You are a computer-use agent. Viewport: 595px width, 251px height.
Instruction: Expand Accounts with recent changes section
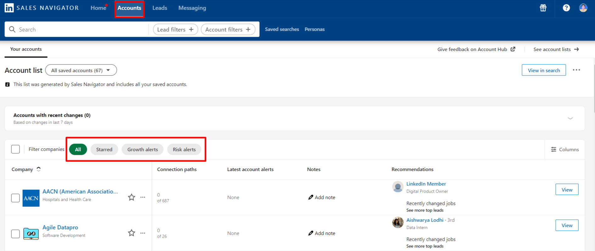[570, 118]
